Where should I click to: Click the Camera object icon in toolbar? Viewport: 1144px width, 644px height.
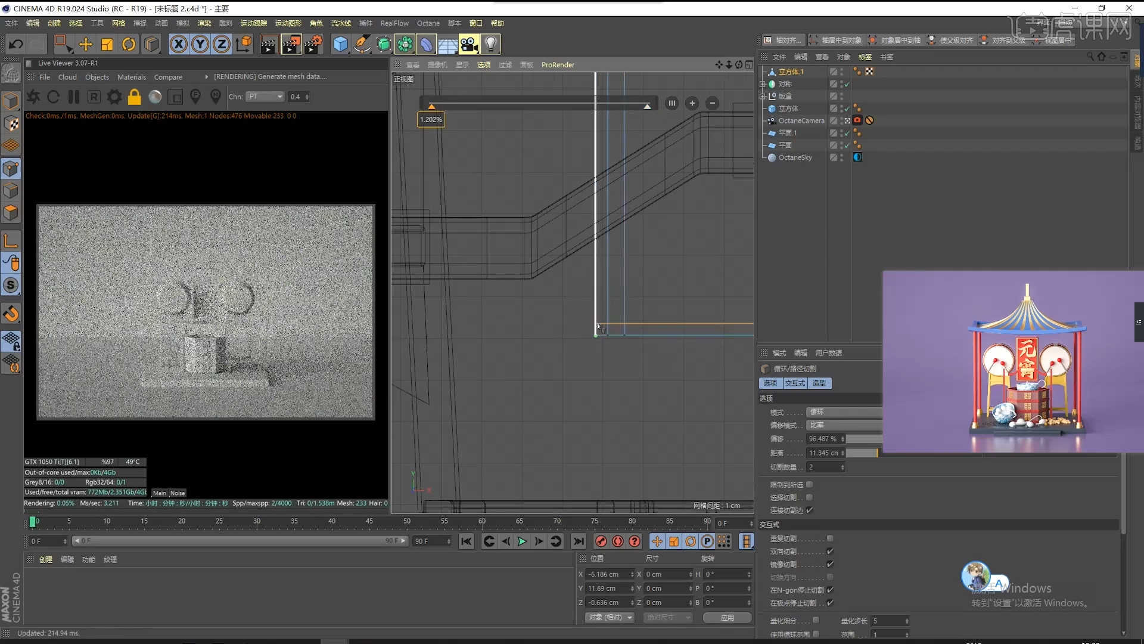coord(469,44)
